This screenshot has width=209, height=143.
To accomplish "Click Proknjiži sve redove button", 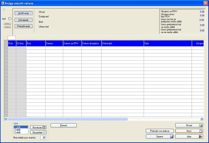I will (160, 131).
